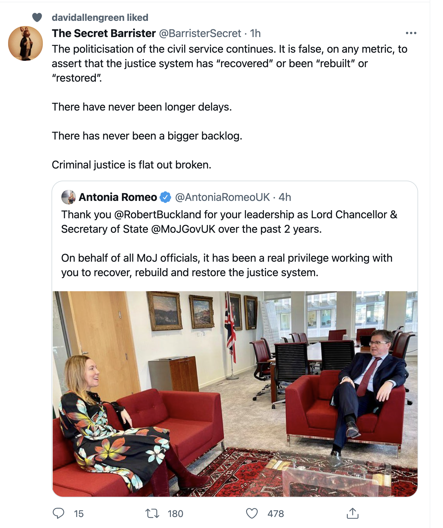Open the reply icon with 15 replies
The image size is (443, 528).
click(x=58, y=513)
